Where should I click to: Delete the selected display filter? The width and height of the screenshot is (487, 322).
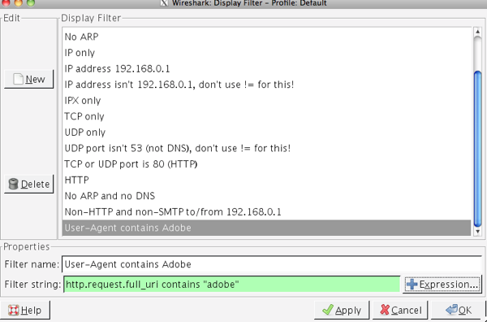(x=29, y=185)
